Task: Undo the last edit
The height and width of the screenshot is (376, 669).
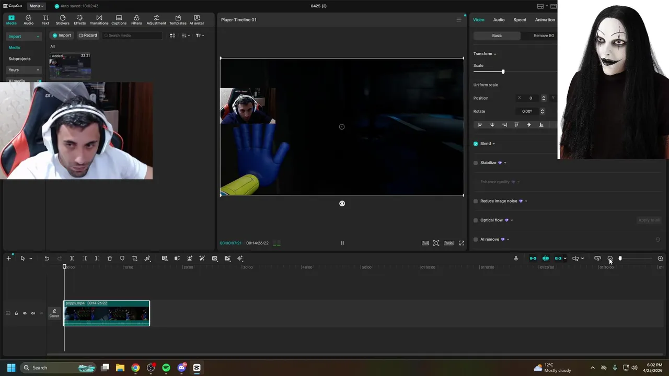Action: click(47, 258)
